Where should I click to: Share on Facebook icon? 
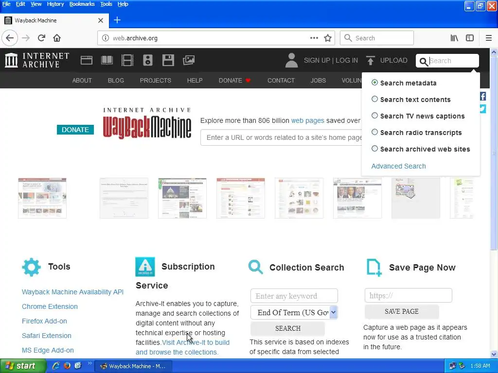coord(483,97)
